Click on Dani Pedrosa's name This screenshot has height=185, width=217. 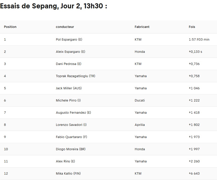pyautogui.click(x=69, y=64)
